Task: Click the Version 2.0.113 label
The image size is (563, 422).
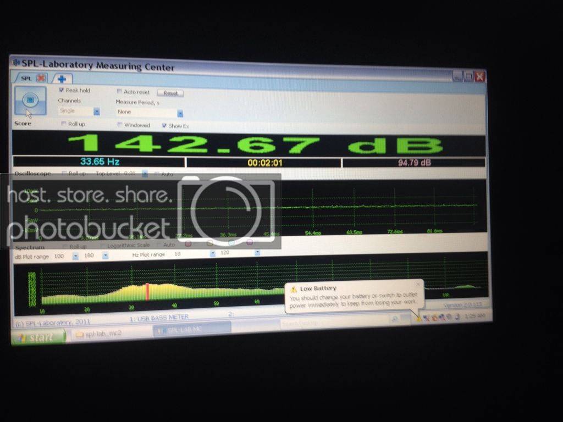Action: [x=462, y=304]
